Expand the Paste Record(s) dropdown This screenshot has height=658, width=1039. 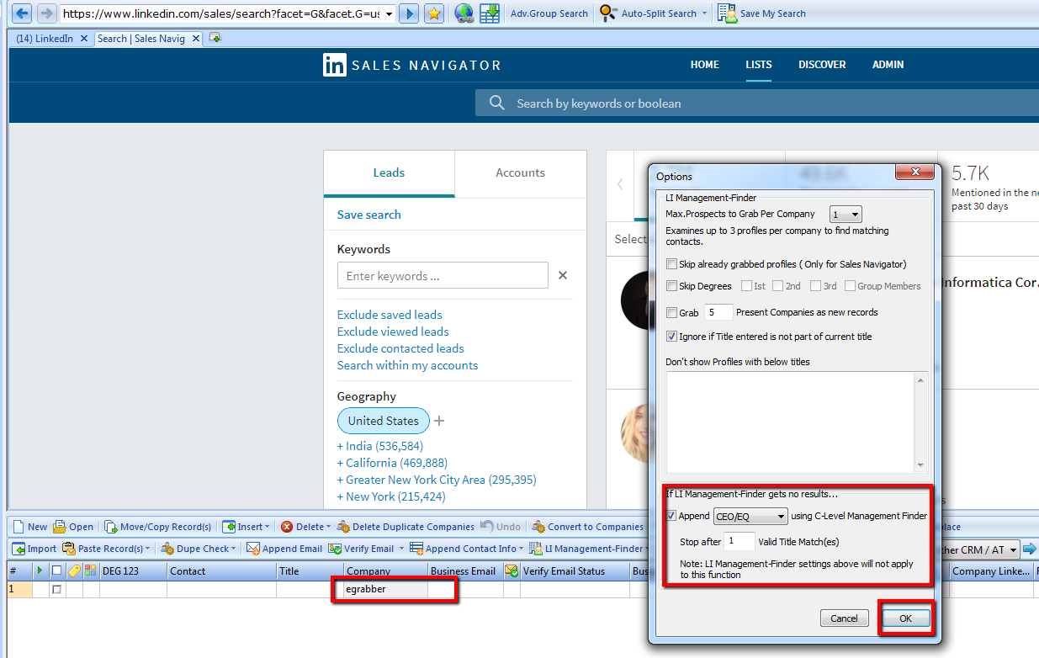pos(150,549)
